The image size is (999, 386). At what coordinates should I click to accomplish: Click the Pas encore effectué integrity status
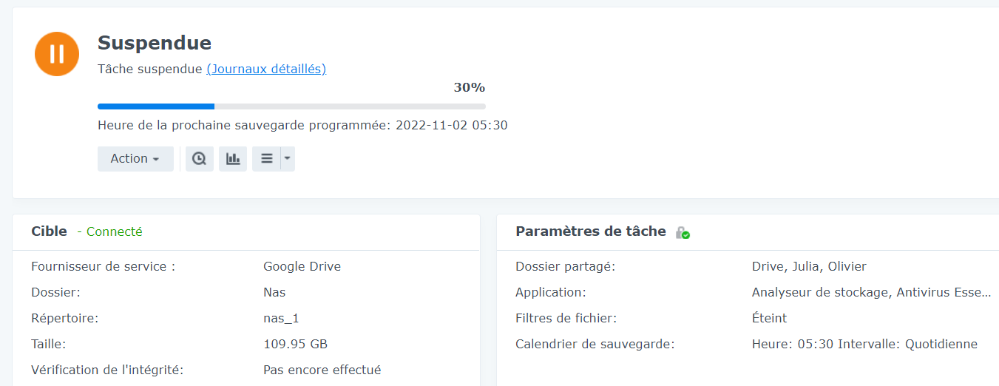[322, 370]
